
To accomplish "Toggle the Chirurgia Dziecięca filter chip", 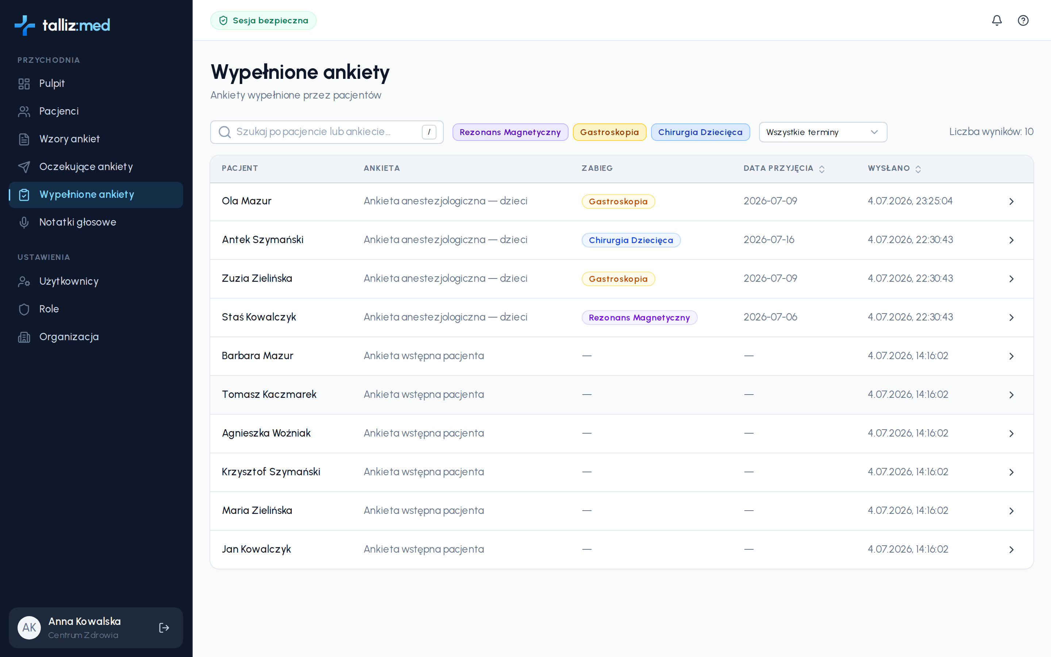I will (x=700, y=132).
